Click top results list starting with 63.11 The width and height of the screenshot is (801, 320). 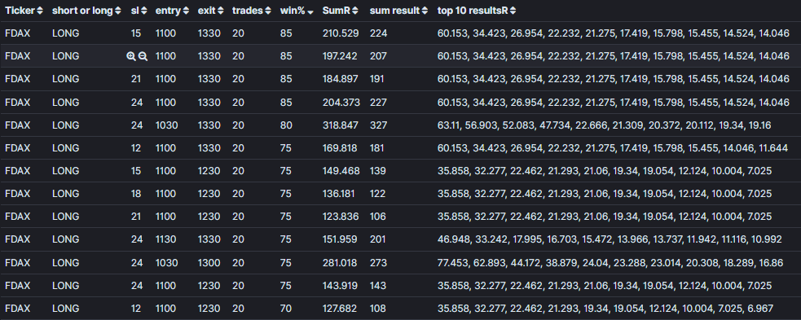point(605,125)
